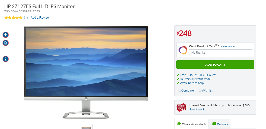Click the green house store stock icon

click(x=179, y=123)
